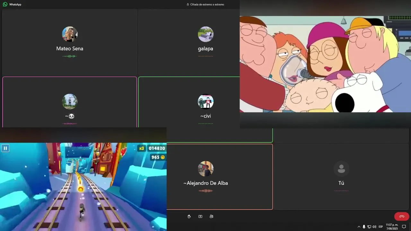Click Alejandro De Alba's orange audio waveform

tap(205, 191)
